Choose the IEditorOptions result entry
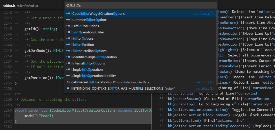Screen dimensions: 275x130 click(82, 39)
